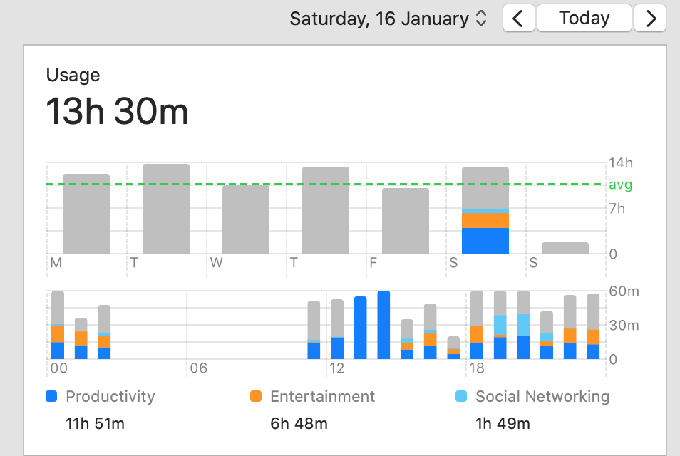
Task: Click the 6h 48m Entertainment duration
Action: pyautogui.click(x=299, y=424)
